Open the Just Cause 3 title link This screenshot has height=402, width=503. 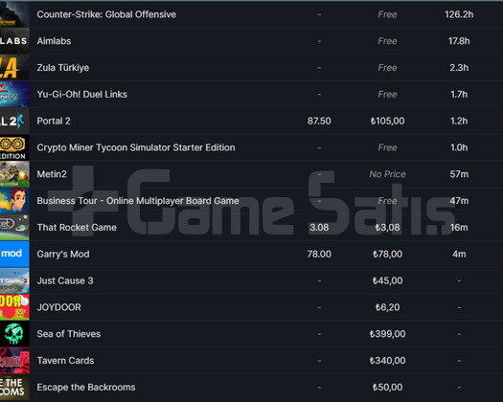coord(65,280)
